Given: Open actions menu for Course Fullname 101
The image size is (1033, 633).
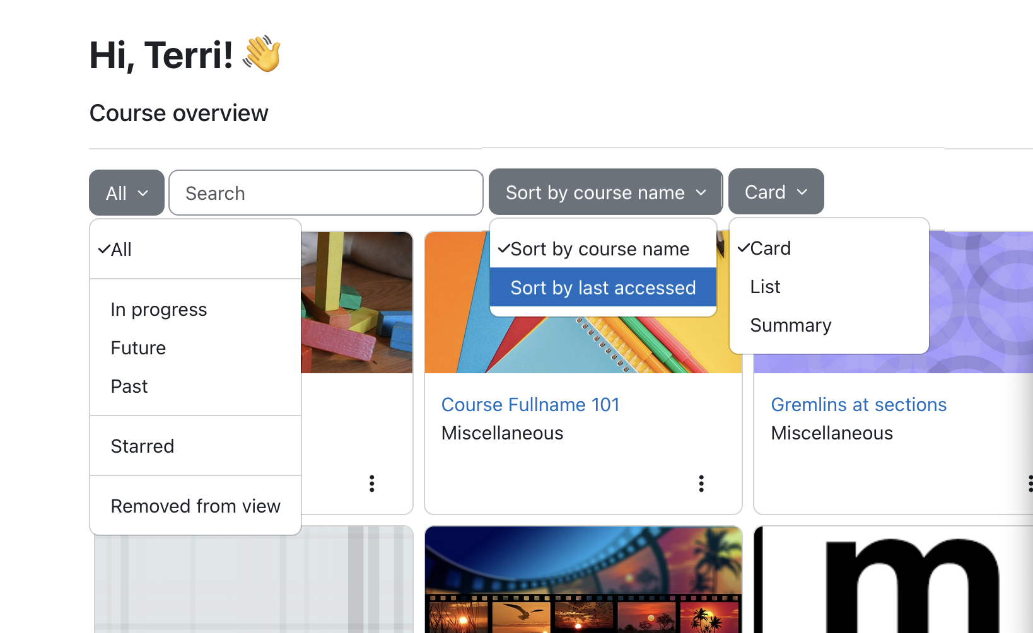Looking at the screenshot, I should pyautogui.click(x=701, y=484).
